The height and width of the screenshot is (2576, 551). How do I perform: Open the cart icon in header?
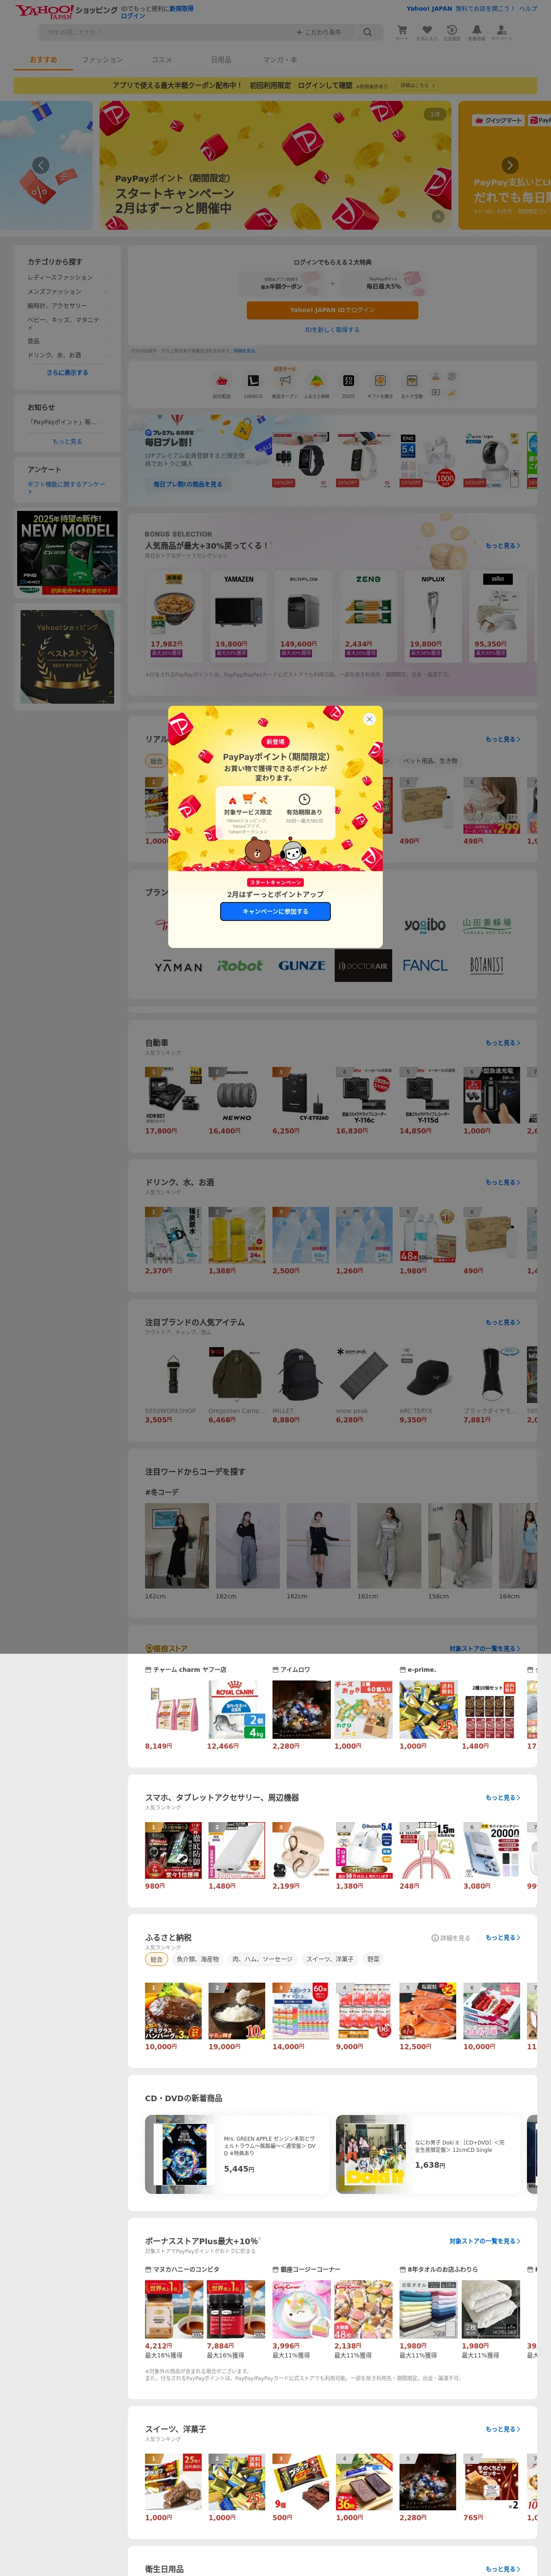pos(402,32)
